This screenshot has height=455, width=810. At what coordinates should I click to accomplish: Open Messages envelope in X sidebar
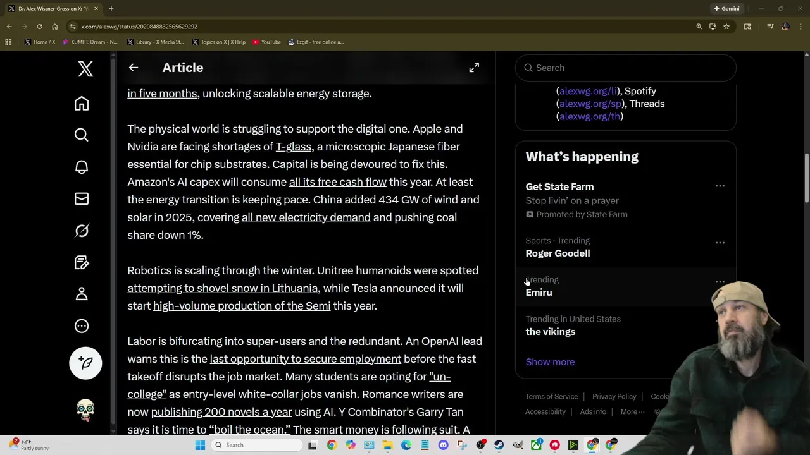coord(82,199)
